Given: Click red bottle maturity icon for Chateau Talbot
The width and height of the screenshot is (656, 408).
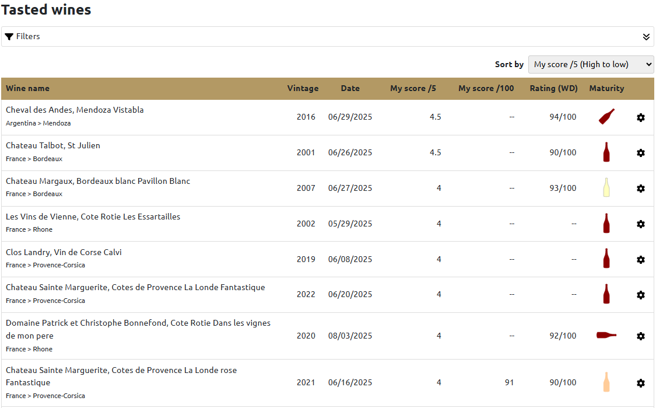Looking at the screenshot, I should pos(606,152).
